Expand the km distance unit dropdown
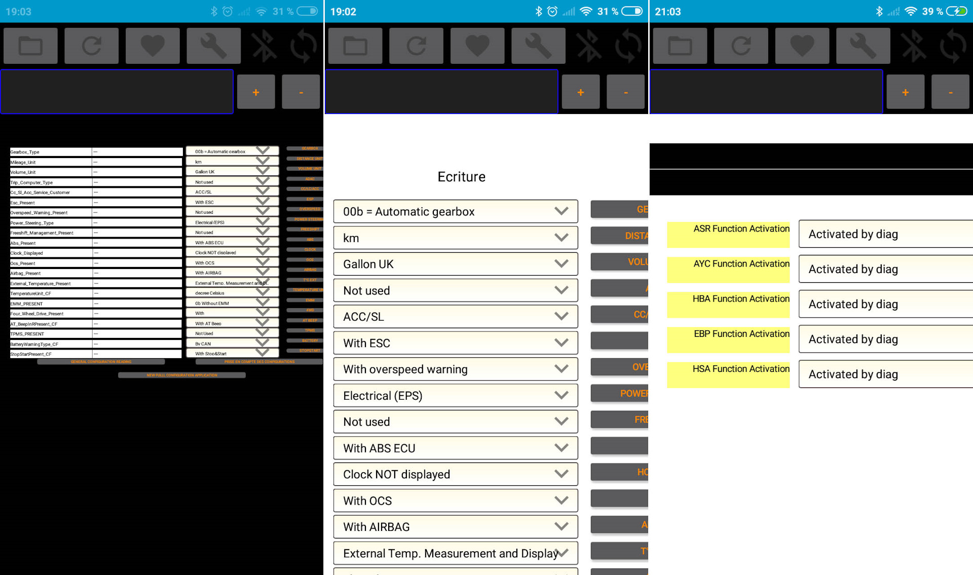 456,238
